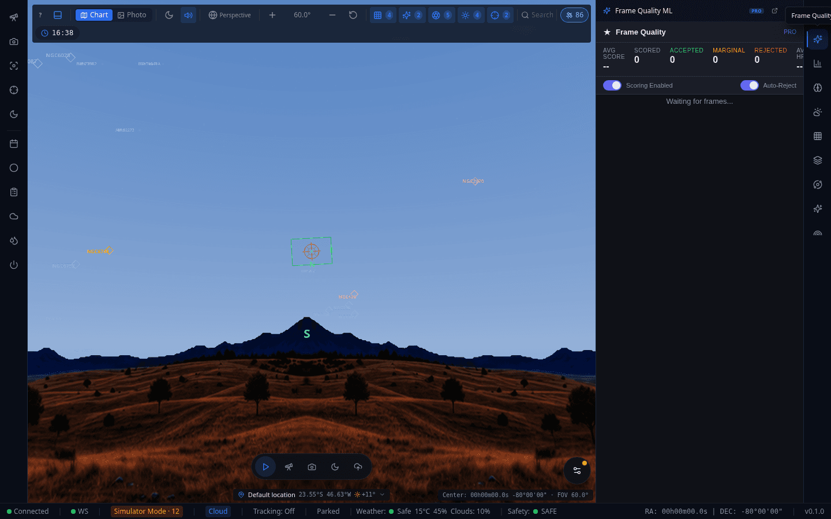Select the Frame Quality sparkle tab
This screenshot has width=831, height=519.
(818, 39)
